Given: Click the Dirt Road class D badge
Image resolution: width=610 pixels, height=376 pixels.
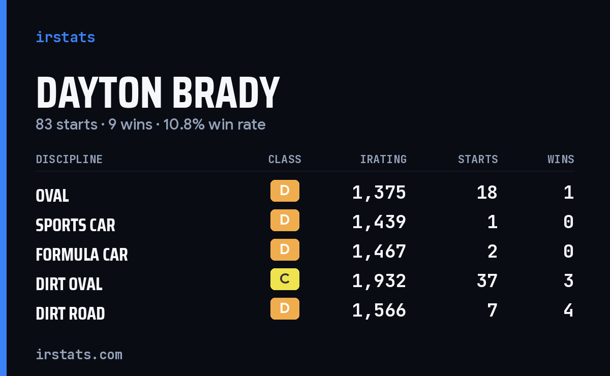Looking at the screenshot, I should (x=285, y=309).
